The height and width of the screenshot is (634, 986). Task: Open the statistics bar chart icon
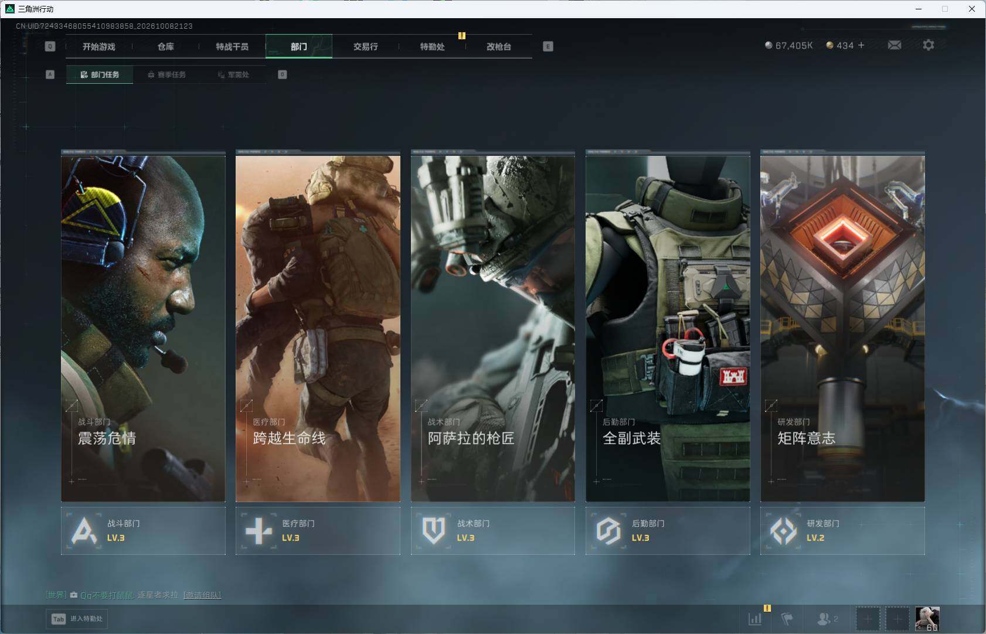755,618
